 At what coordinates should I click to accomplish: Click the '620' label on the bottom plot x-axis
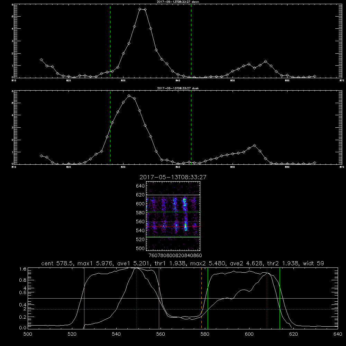pos(293,334)
